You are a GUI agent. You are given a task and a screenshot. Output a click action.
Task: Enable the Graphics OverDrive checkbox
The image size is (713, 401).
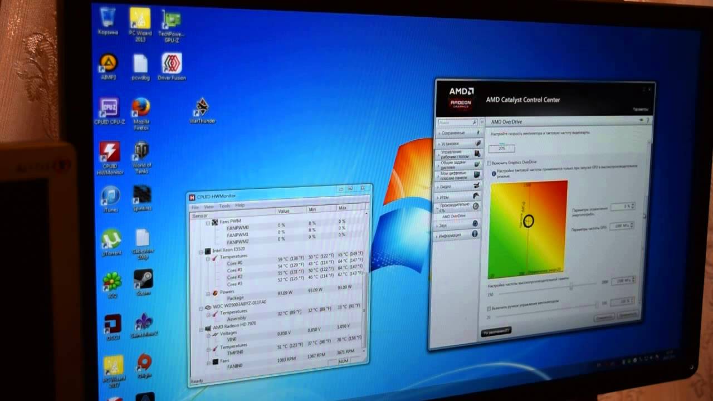pos(489,163)
